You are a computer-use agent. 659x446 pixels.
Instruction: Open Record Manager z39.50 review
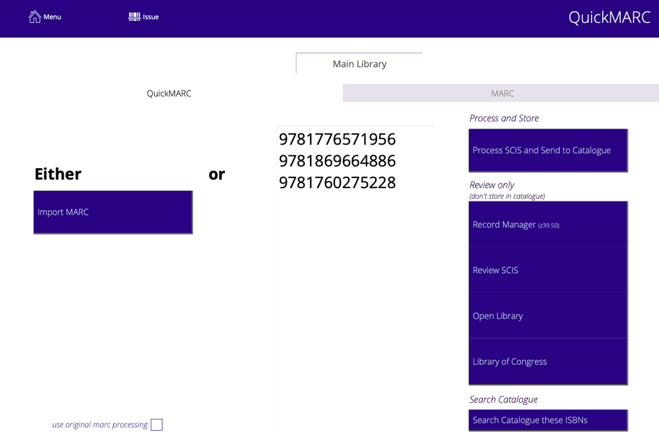(548, 225)
